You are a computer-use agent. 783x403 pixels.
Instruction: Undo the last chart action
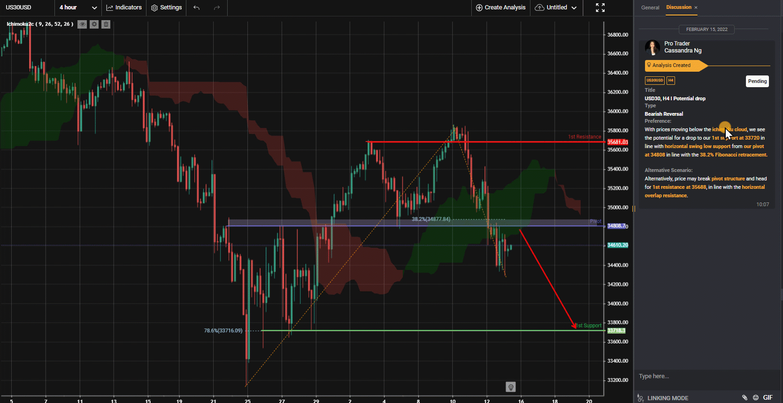point(197,7)
